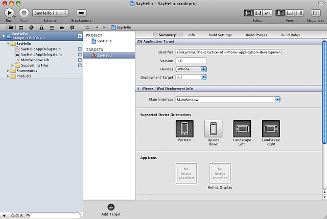Switch to the Assistant editor
327x219 pixels.
[258, 12]
